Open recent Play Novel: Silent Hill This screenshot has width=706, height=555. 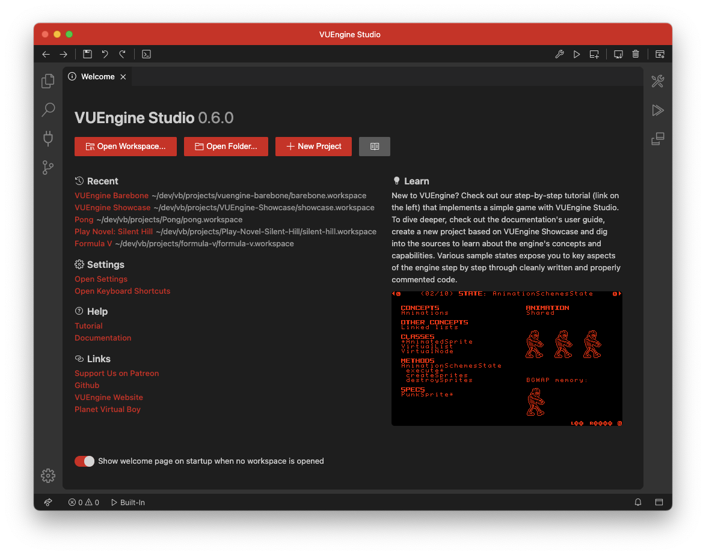[x=114, y=232]
